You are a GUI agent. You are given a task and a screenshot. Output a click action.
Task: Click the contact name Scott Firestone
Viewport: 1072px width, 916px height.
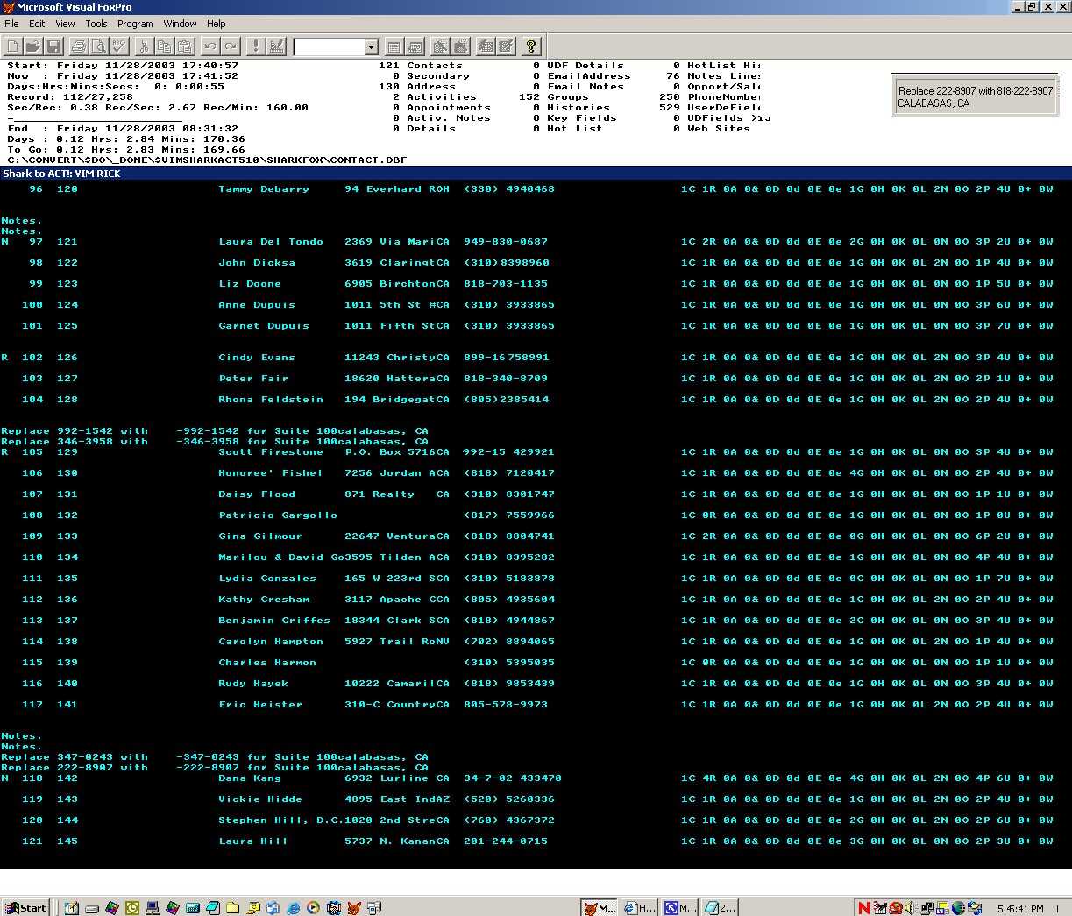click(x=271, y=452)
